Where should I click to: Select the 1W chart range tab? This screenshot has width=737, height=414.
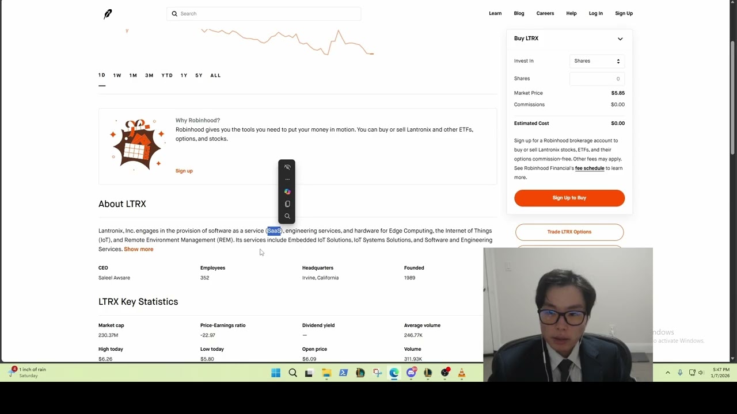(x=117, y=75)
